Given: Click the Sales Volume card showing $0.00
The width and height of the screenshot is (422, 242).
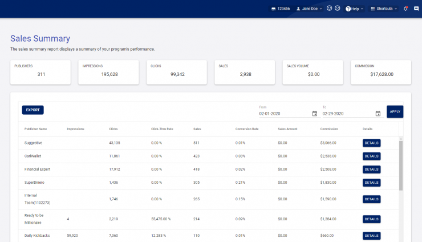Looking at the screenshot, I should pyautogui.click(x=313, y=72).
